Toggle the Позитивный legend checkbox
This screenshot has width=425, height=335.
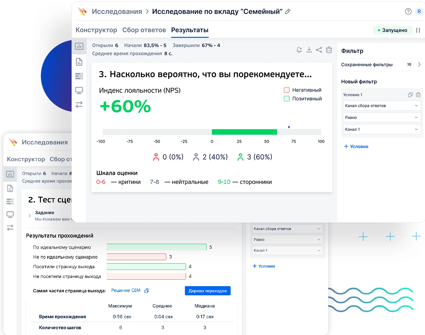286,99
